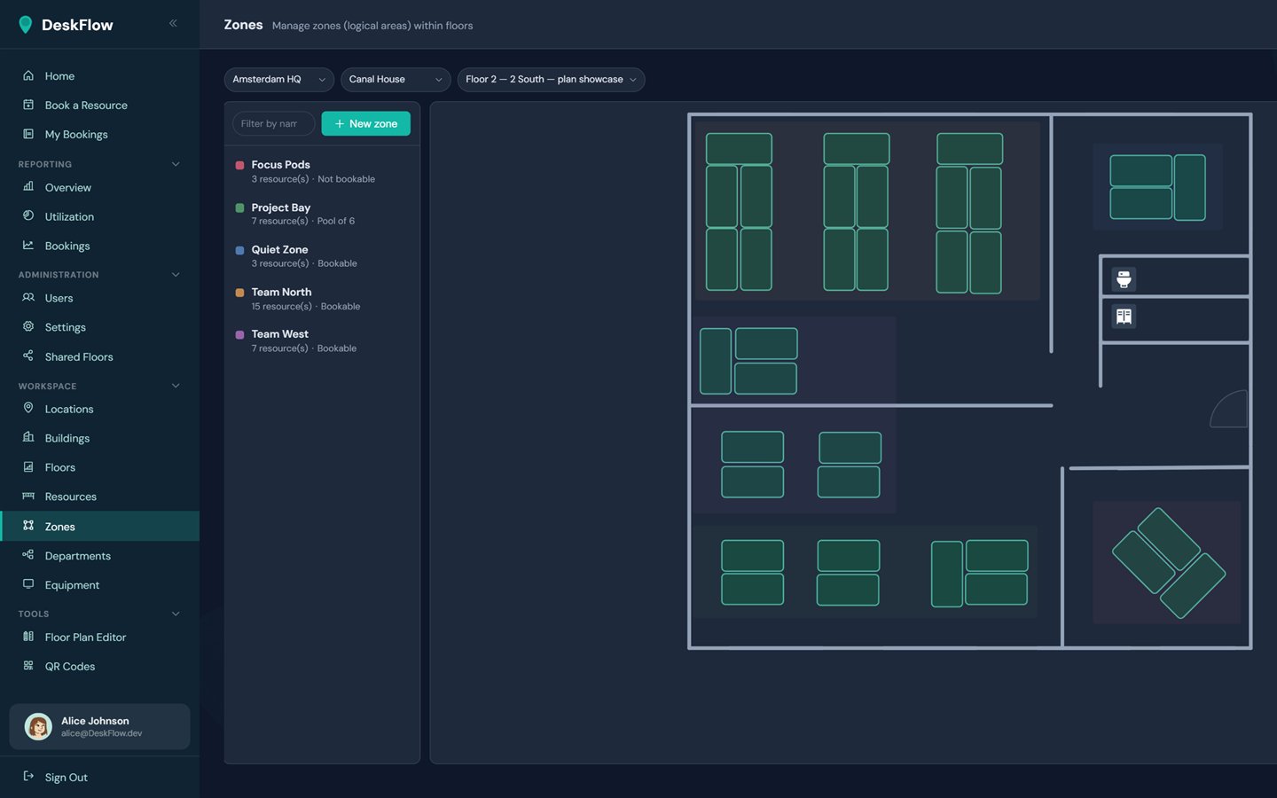This screenshot has height=798, width=1277.
Task: Click the New zone button
Action: [x=365, y=124]
